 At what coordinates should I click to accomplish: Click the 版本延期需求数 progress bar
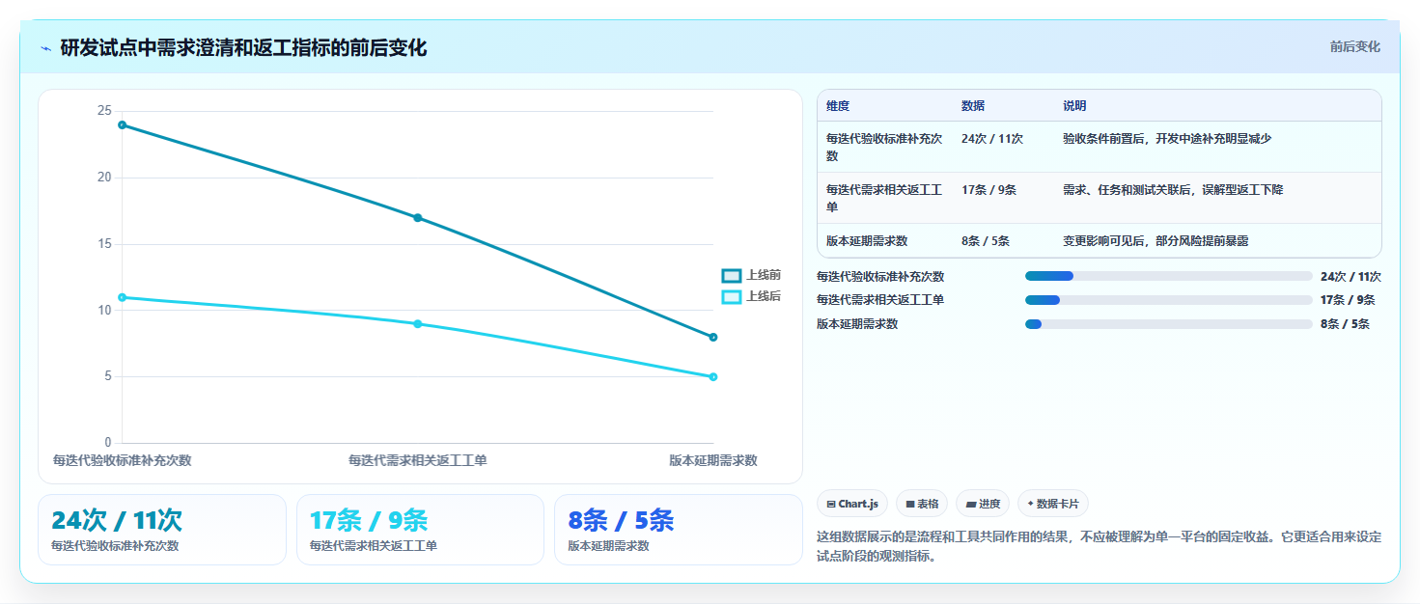coord(1168,324)
